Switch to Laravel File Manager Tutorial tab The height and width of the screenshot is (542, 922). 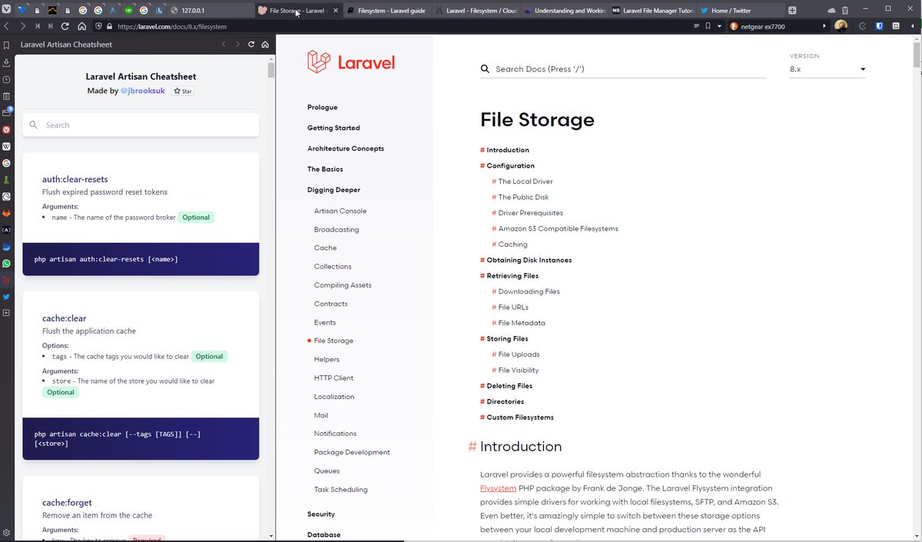[653, 10]
